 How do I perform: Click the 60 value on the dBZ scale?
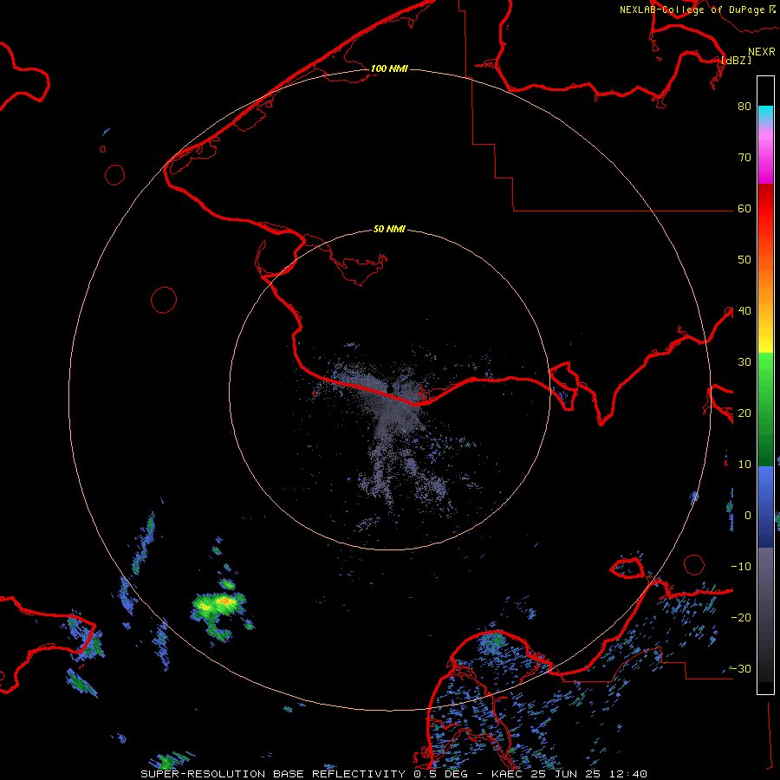744,208
